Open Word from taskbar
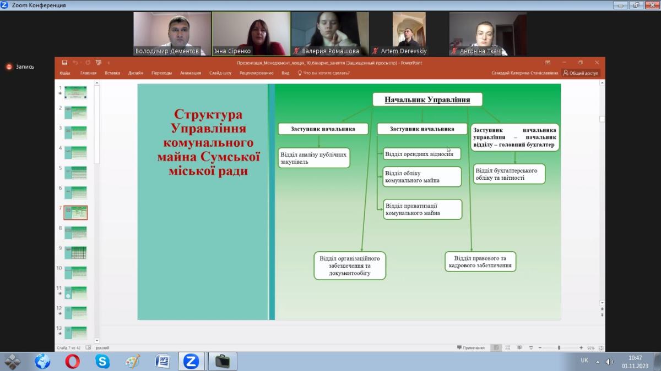 pyautogui.click(x=162, y=361)
